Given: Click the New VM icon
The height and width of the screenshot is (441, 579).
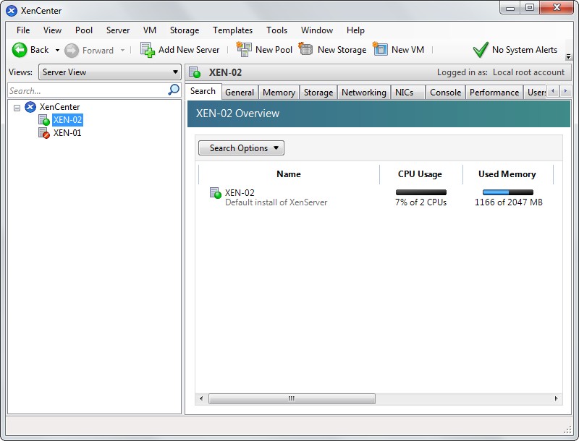Looking at the screenshot, I should pyautogui.click(x=381, y=48).
